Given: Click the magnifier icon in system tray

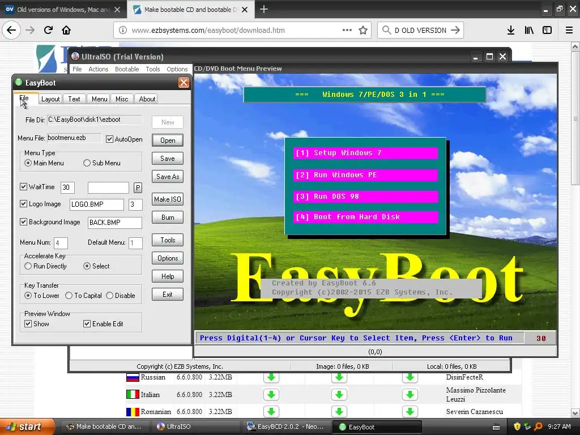Looking at the screenshot, I should [538, 427].
